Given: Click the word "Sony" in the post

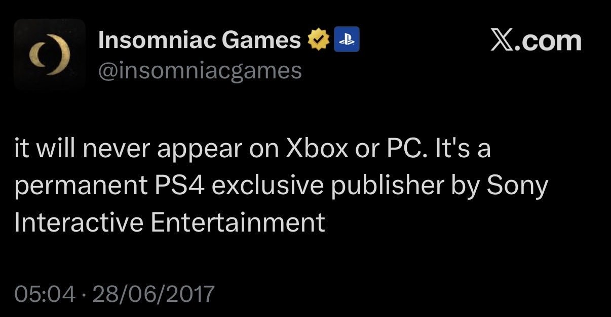Looking at the screenshot, I should tap(517, 188).
